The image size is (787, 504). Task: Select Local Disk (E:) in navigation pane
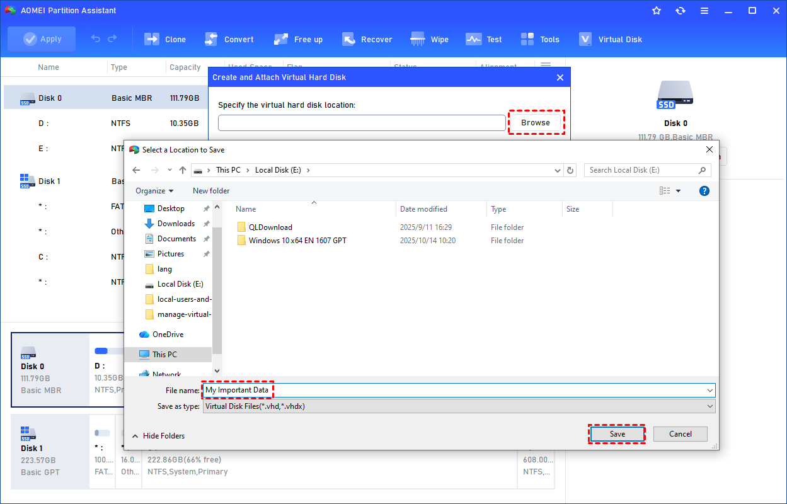click(x=180, y=284)
